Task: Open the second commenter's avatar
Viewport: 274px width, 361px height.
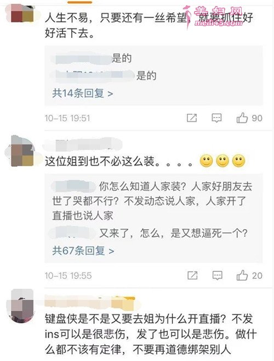Action: [22, 152]
